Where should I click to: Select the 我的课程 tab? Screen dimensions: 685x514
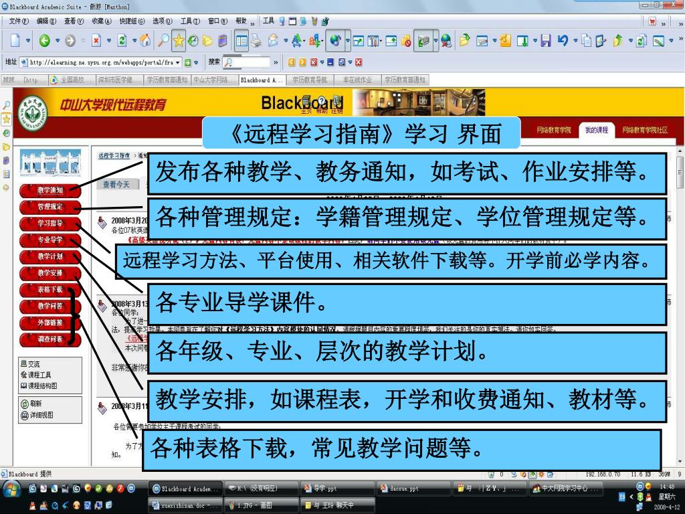click(x=597, y=130)
